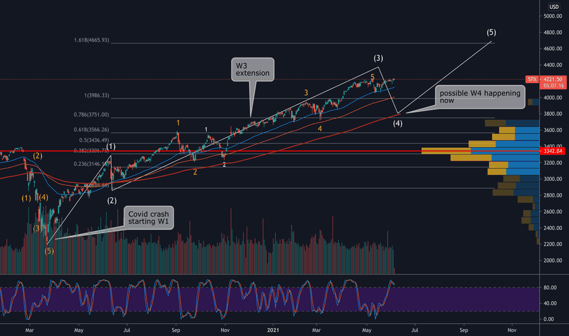Screen dimensions: 569x336
Task: Click the 3600.00 price axis label
Action: coord(553,130)
